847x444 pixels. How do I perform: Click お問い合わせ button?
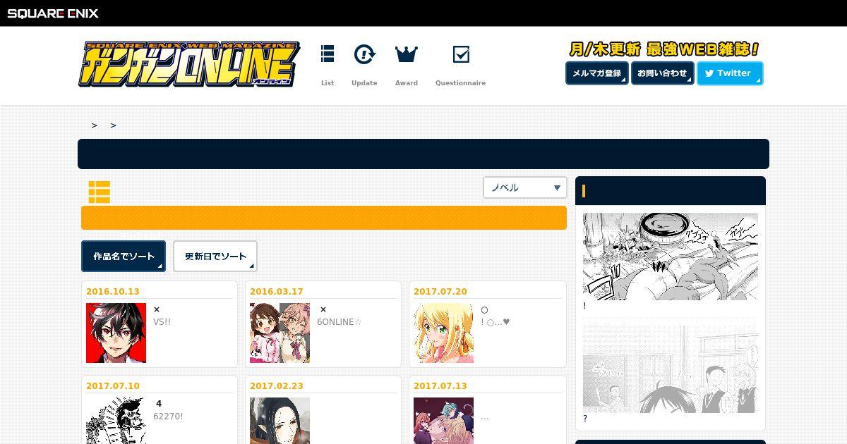click(662, 73)
